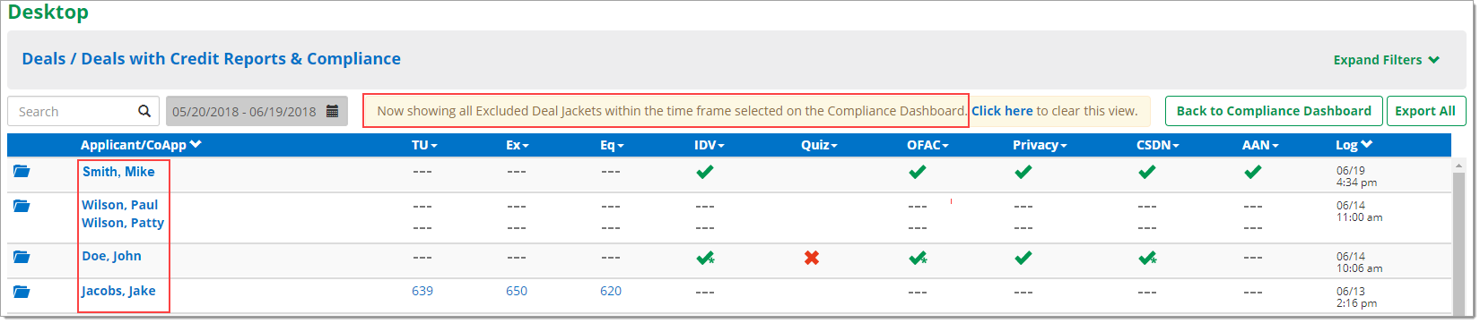Image resolution: width=1480 pixels, height=323 pixels.
Task: Click Back to Compliance Dashboard button
Action: coord(1274,111)
